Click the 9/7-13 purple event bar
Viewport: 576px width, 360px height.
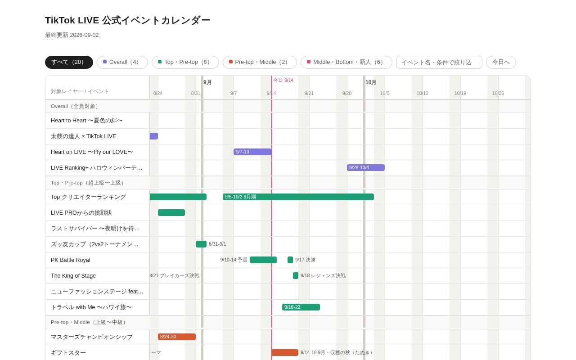252,152
